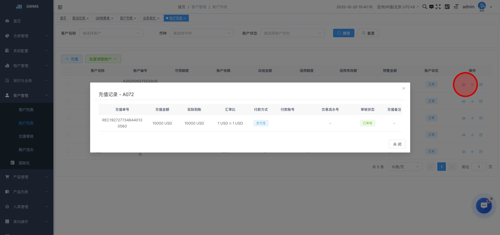Click the language translation icon in header
The height and width of the screenshot is (235, 500).
[447, 7]
